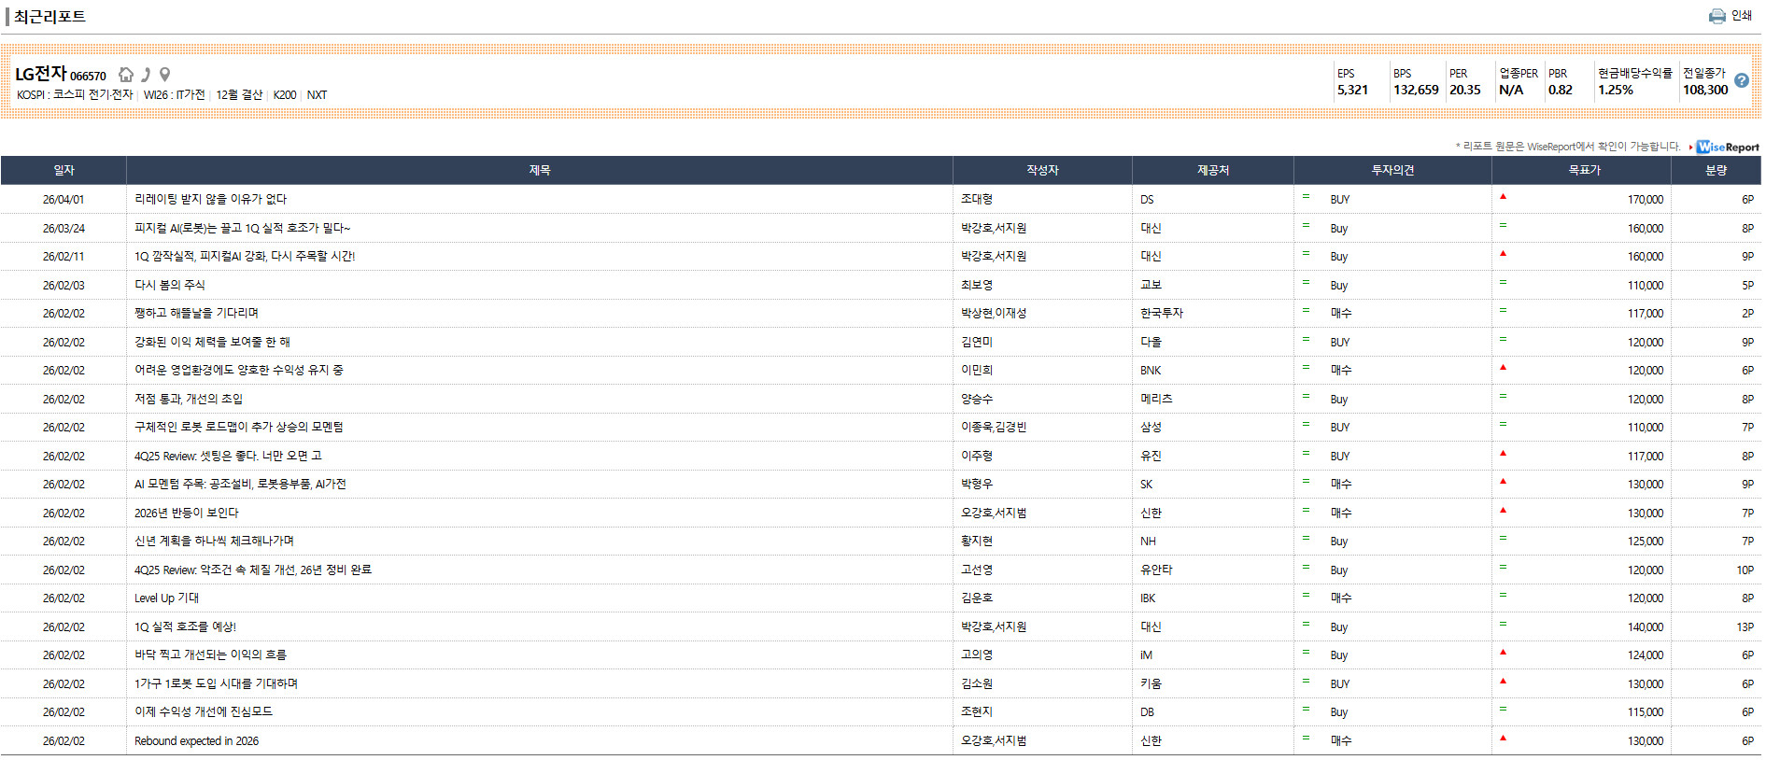Click the printer icon at top right
The width and height of the screenshot is (1766, 760).
1717,16
